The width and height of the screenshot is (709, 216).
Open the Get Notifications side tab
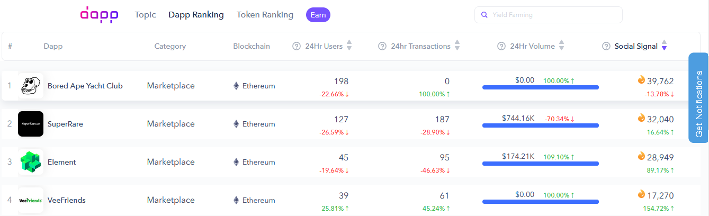point(698,98)
